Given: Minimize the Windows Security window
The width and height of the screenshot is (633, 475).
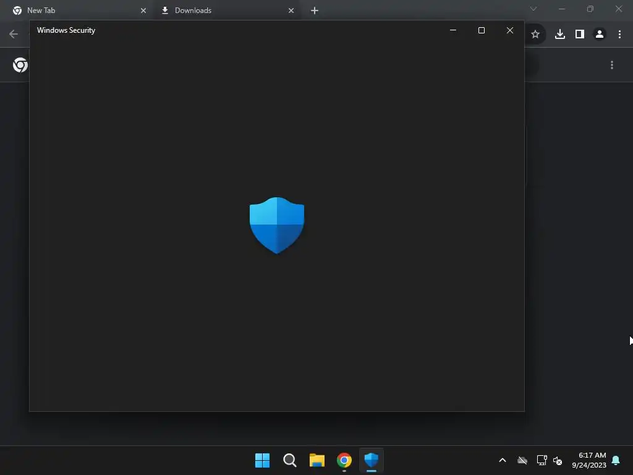Looking at the screenshot, I should tap(453, 30).
